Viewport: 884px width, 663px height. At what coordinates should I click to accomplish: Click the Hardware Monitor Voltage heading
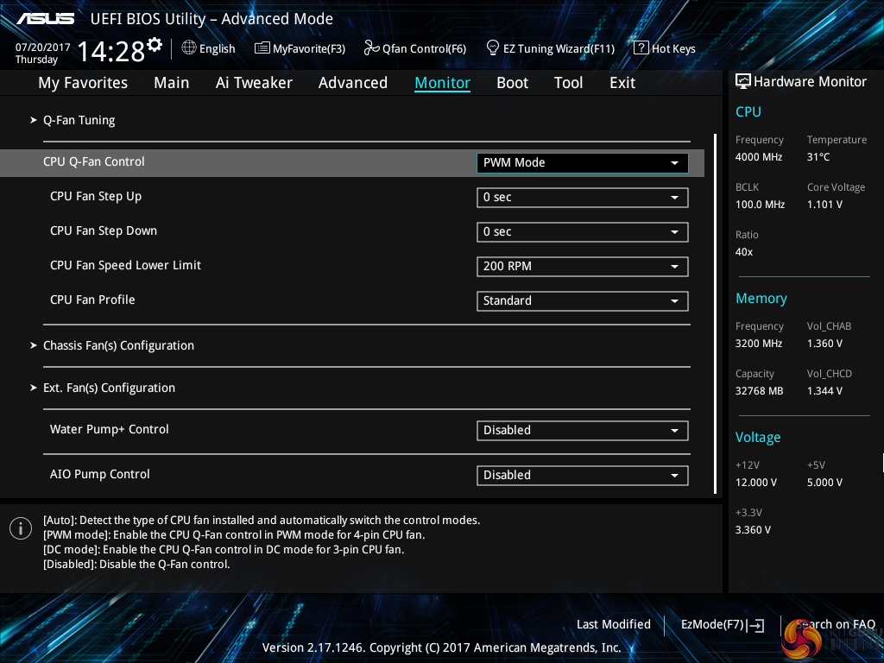pos(758,438)
